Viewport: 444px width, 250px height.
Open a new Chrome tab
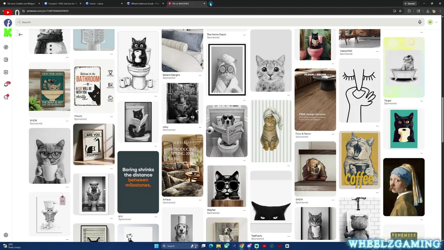coord(211,4)
